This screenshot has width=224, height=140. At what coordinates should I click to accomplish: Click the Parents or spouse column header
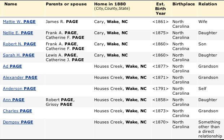tap(66, 4)
